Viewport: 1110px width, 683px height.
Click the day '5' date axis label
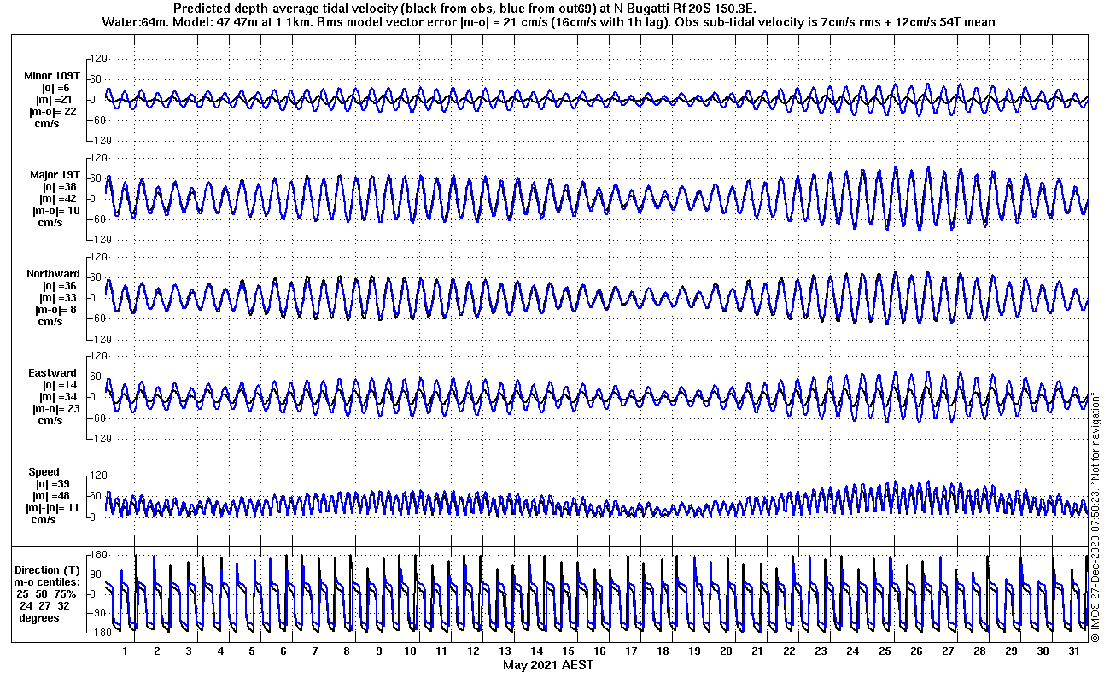click(x=252, y=651)
